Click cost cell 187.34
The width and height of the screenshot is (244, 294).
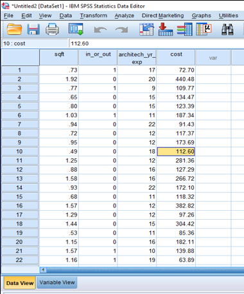176,115
